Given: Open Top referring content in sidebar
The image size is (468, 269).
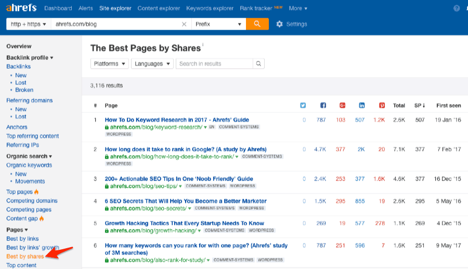Looking at the screenshot, I should tap(33, 136).
